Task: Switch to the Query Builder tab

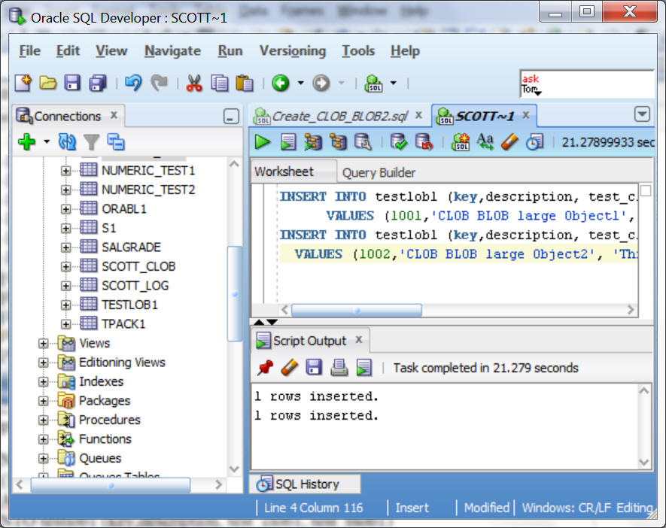Action: coord(379,173)
